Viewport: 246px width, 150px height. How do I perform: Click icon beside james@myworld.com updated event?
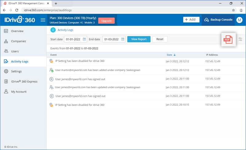51,87
